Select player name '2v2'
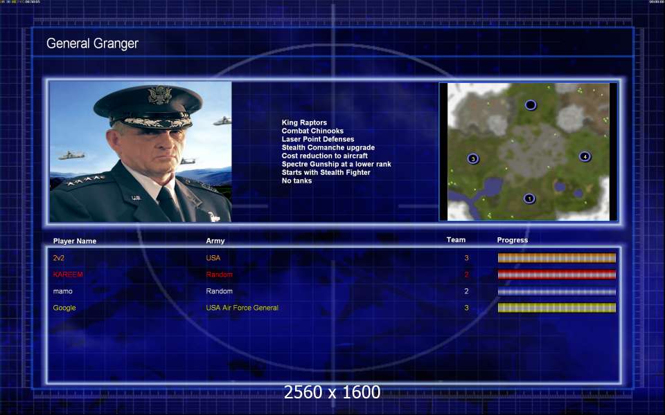 pyautogui.click(x=58, y=258)
